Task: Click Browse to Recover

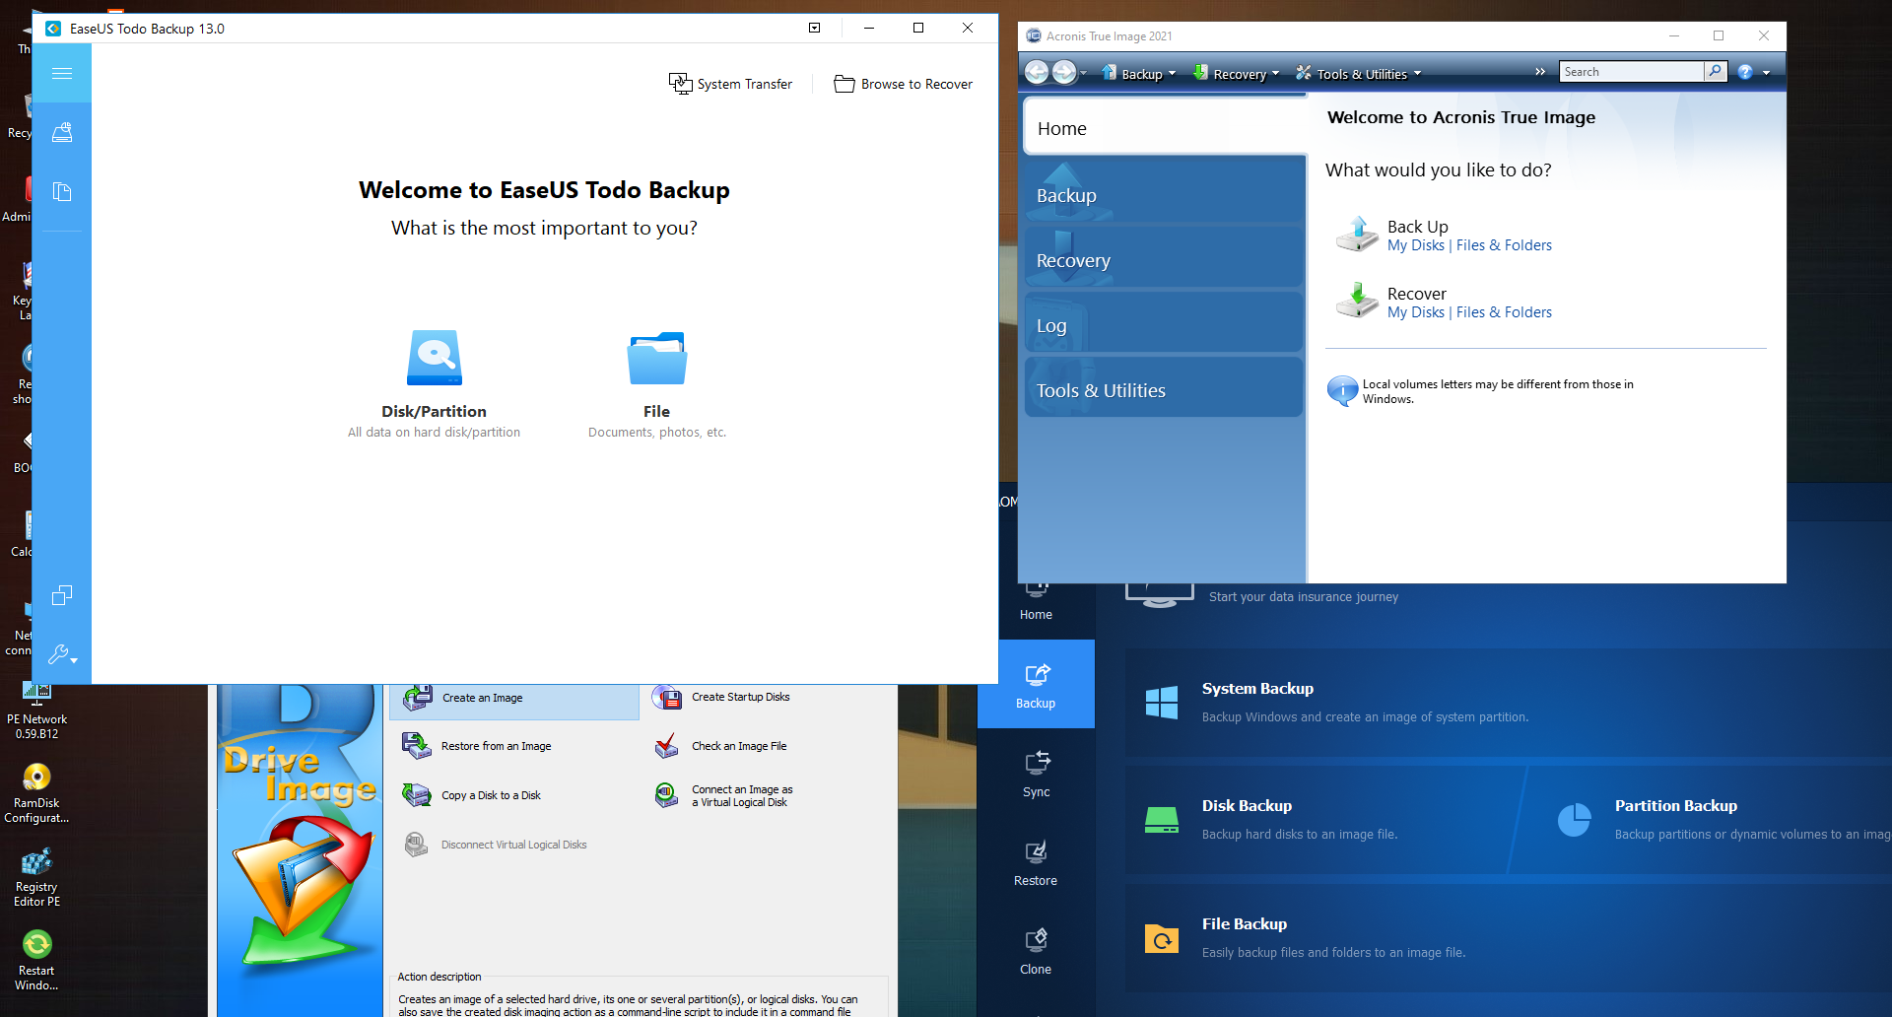Action: [x=904, y=84]
